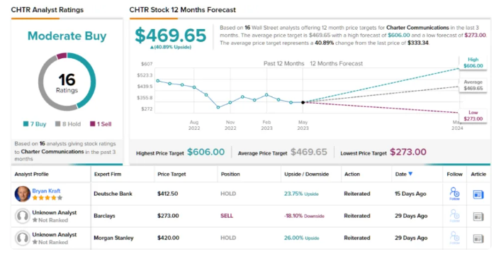Open Bryan Kraft's article icon

(478, 194)
